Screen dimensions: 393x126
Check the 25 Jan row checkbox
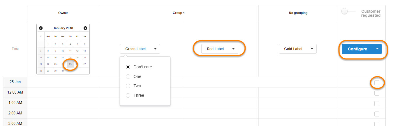pos(377,83)
